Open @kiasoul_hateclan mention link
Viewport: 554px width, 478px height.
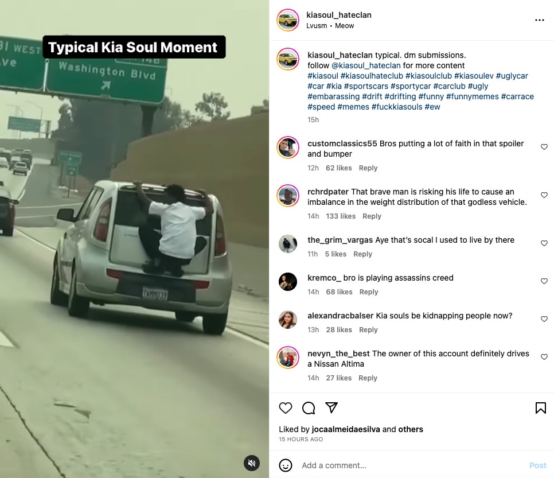[x=366, y=65]
